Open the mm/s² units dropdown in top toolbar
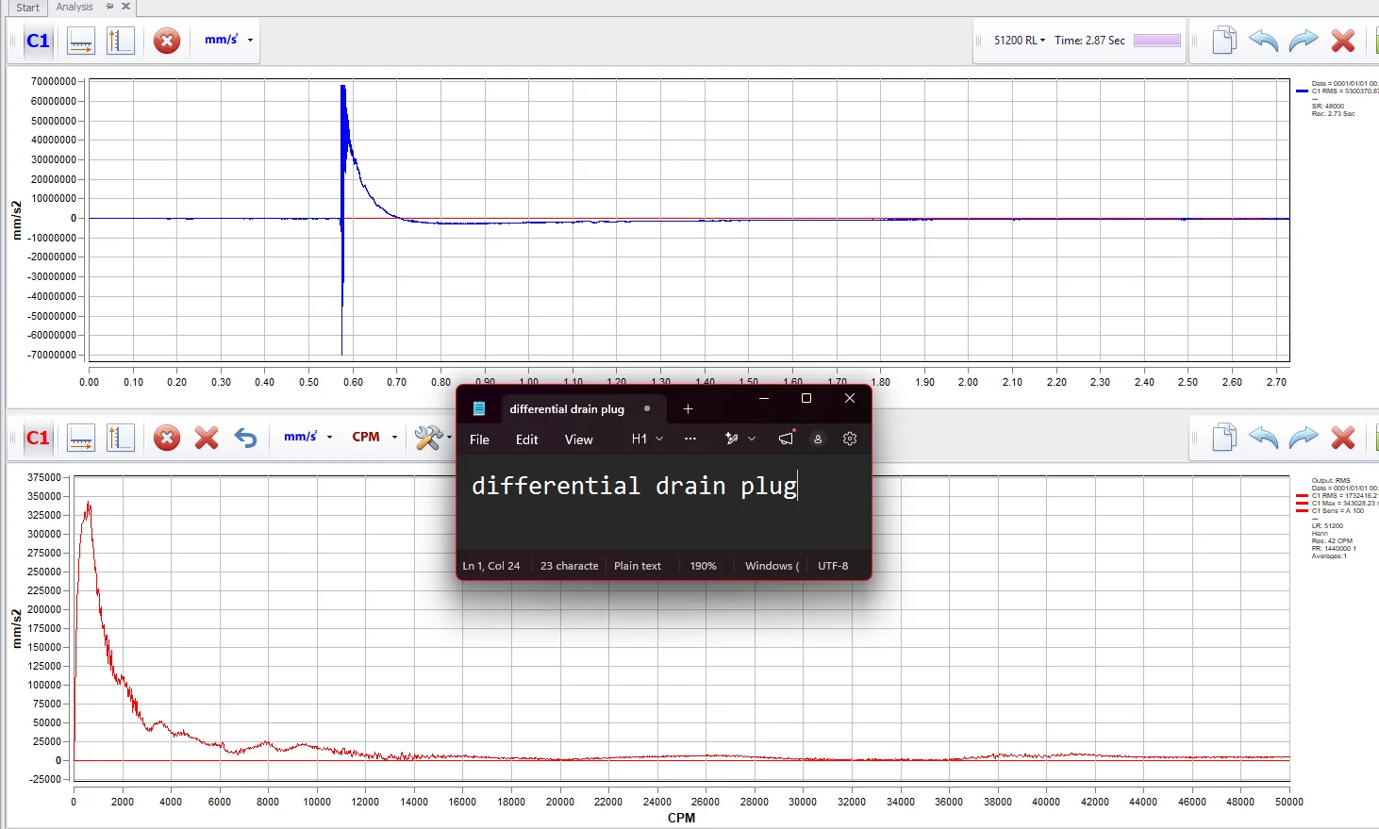 tap(229, 40)
